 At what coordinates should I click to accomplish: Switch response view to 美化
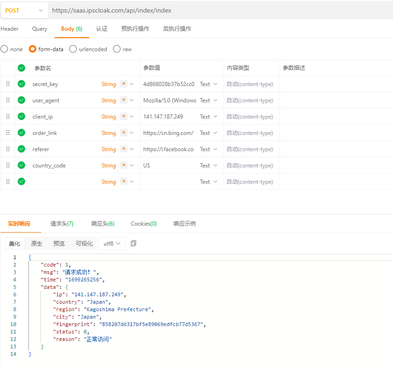pos(14,243)
